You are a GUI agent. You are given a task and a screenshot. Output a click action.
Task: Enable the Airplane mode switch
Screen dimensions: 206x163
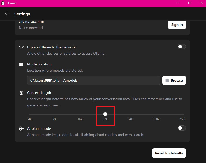(181, 128)
